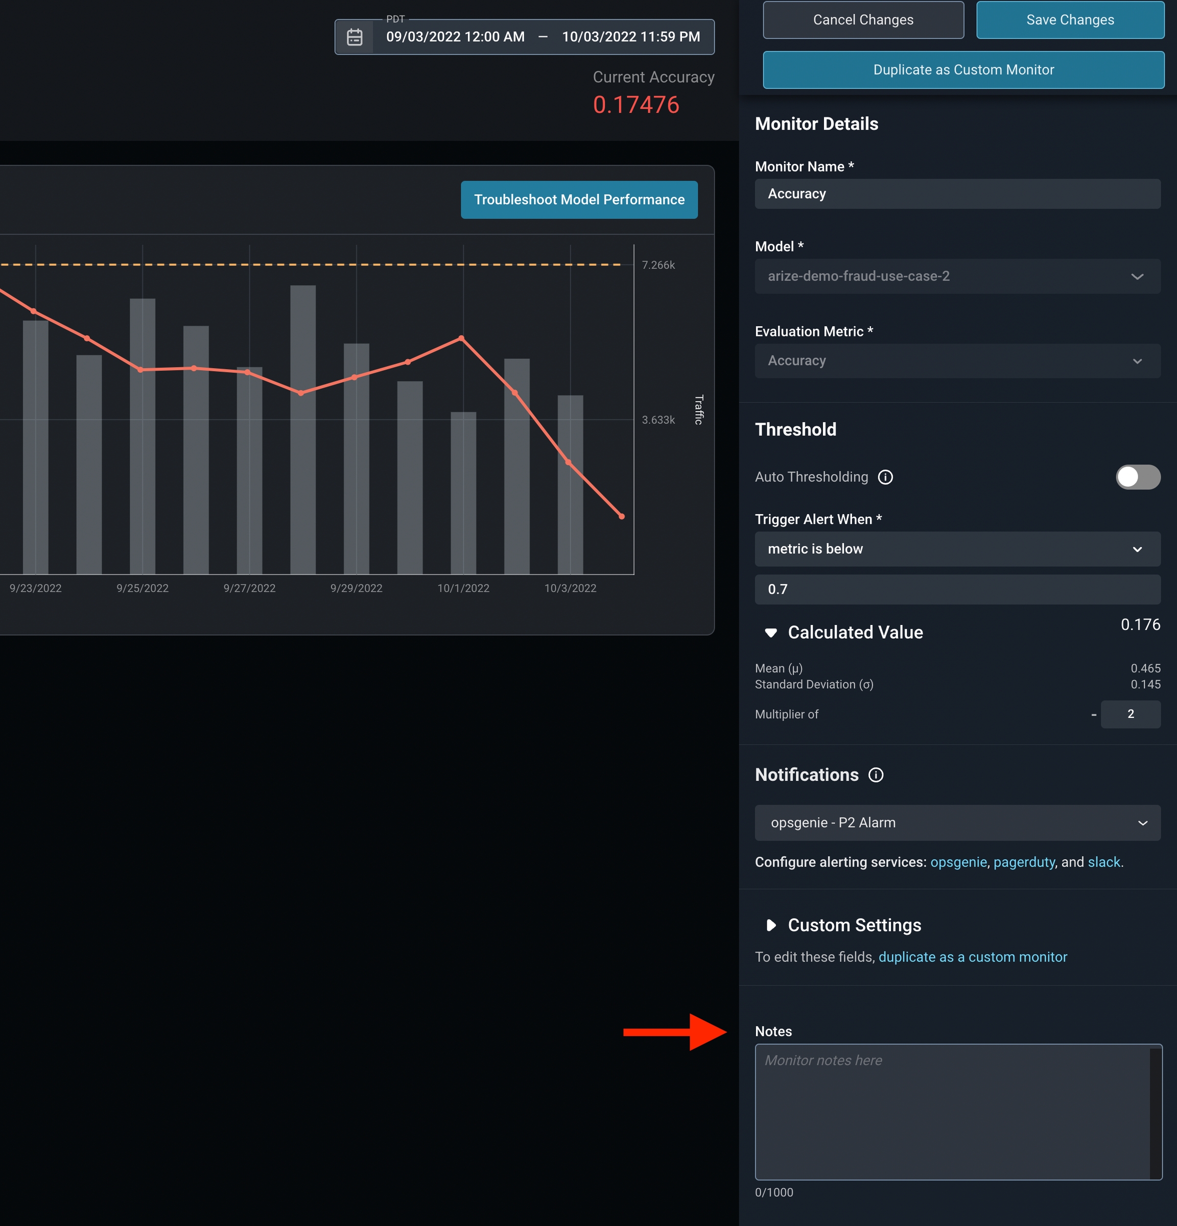This screenshot has width=1177, height=1226.
Task: Click the calendar icon in date picker
Action: tap(355, 37)
